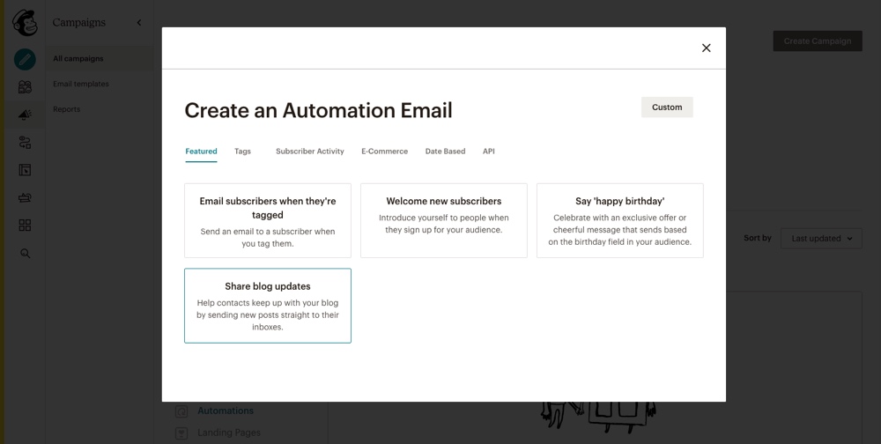The width and height of the screenshot is (881, 444).
Task: Select Automations filter in background list
Action: coord(226,411)
